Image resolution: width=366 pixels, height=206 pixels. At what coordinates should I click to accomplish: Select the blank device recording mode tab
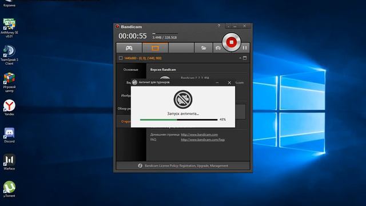click(x=181, y=48)
